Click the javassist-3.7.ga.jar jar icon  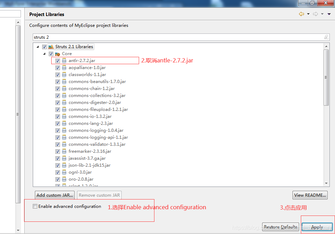tap(64, 158)
